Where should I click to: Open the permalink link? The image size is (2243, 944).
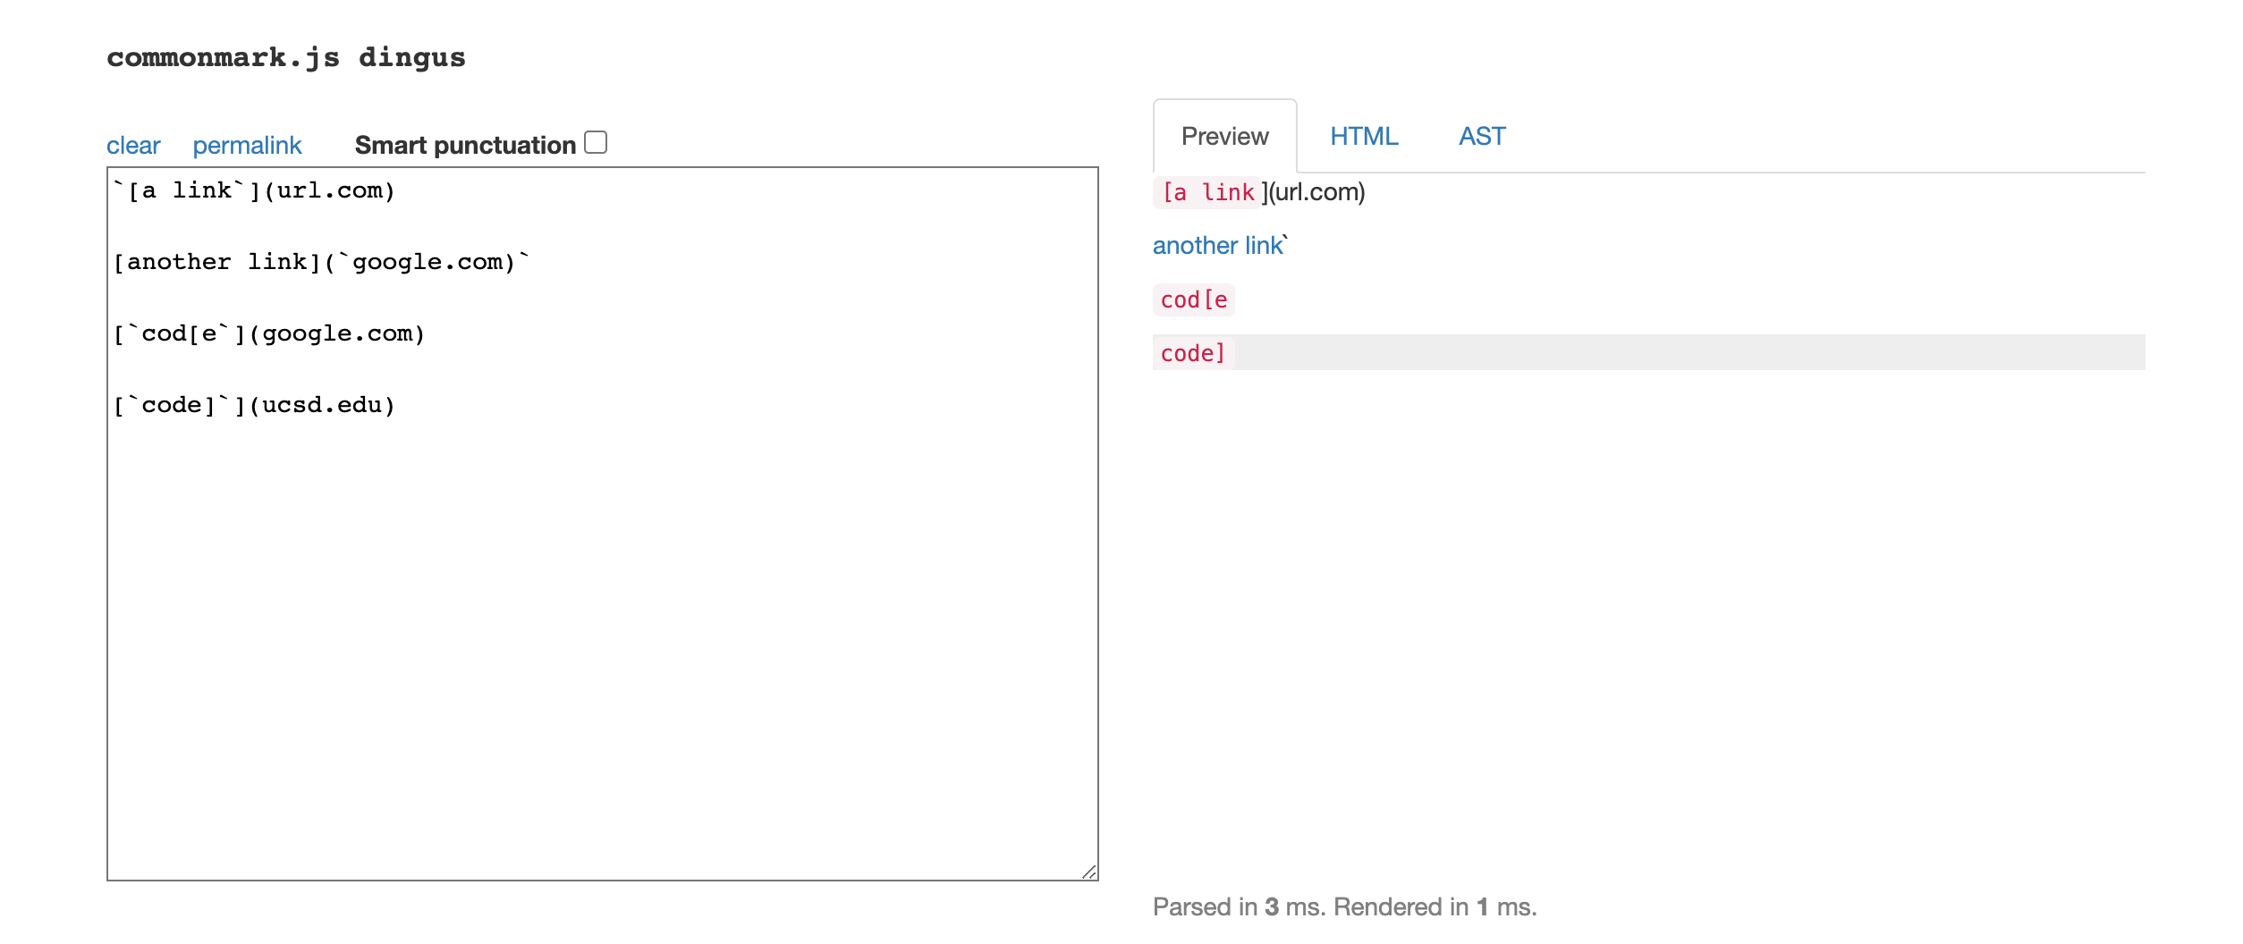tap(247, 145)
